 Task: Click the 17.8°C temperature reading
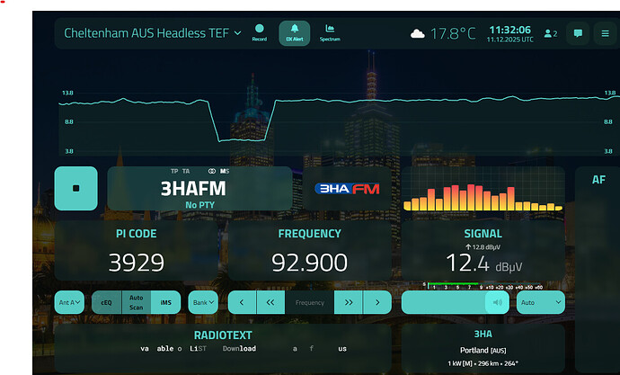pyautogui.click(x=453, y=33)
